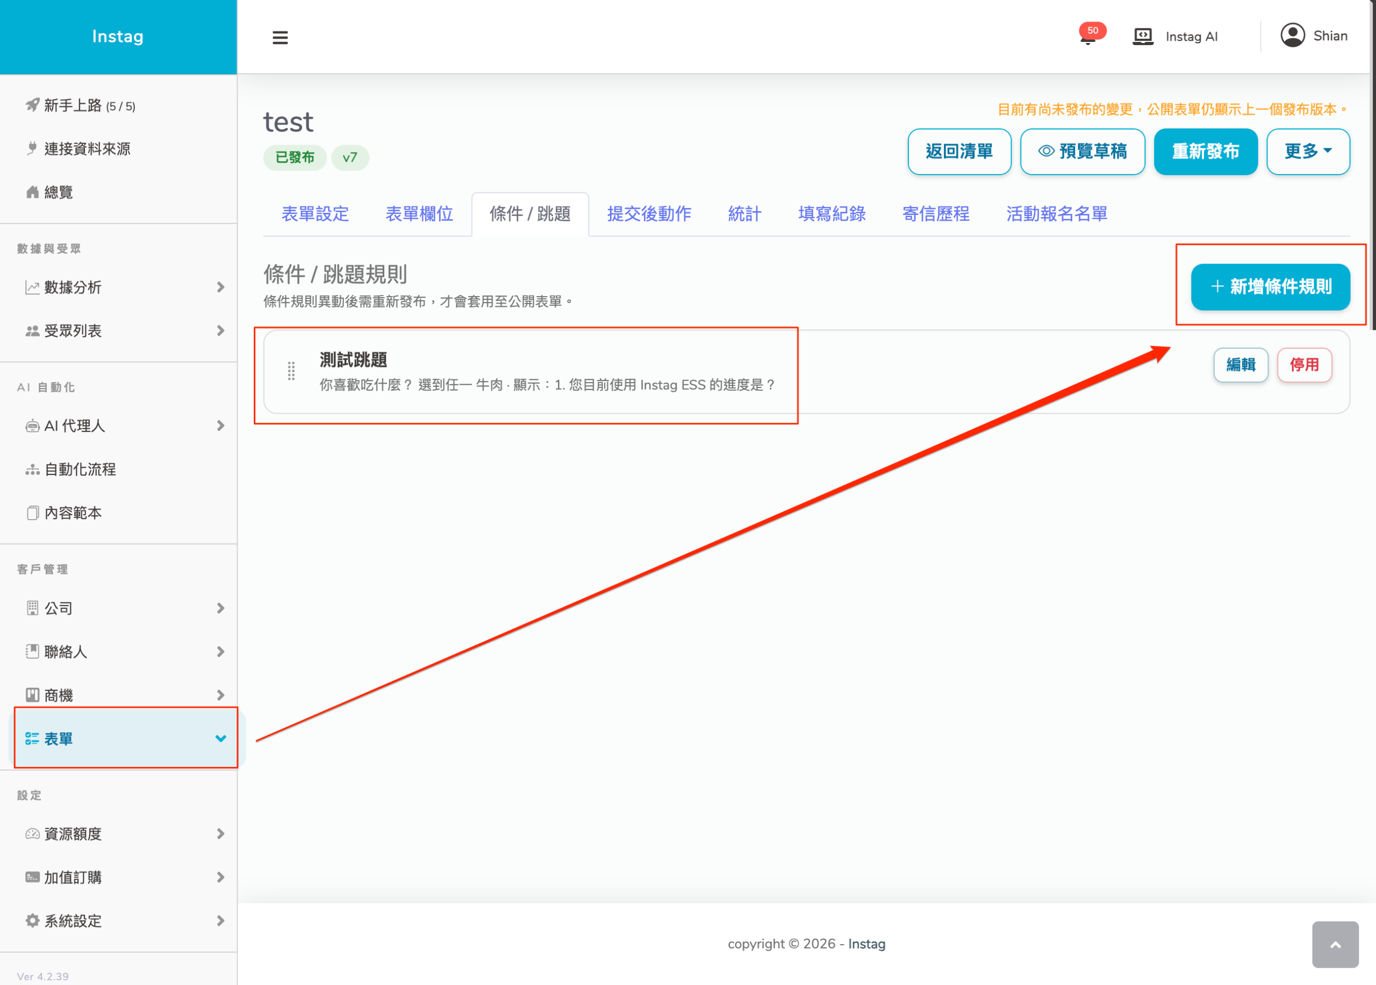Image resolution: width=1376 pixels, height=985 pixels.
Task: Click the back-to-top arrow button
Action: (x=1335, y=944)
